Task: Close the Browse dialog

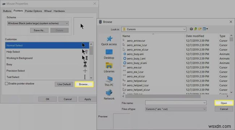Action: point(231,22)
